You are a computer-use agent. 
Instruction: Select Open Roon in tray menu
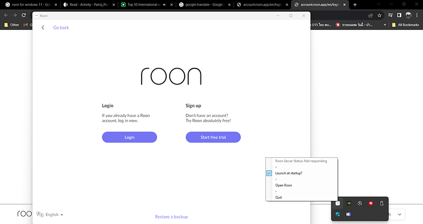click(283, 185)
